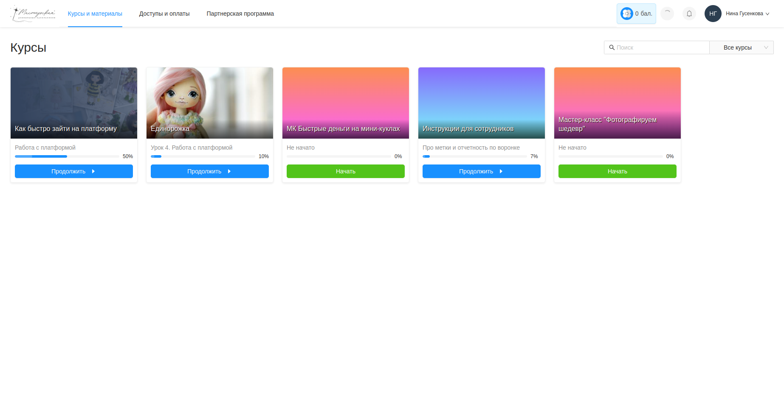The width and height of the screenshot is (784, 404).
Task: Go to the Партнерская программа tab
Action: click(x=240, y=14)
